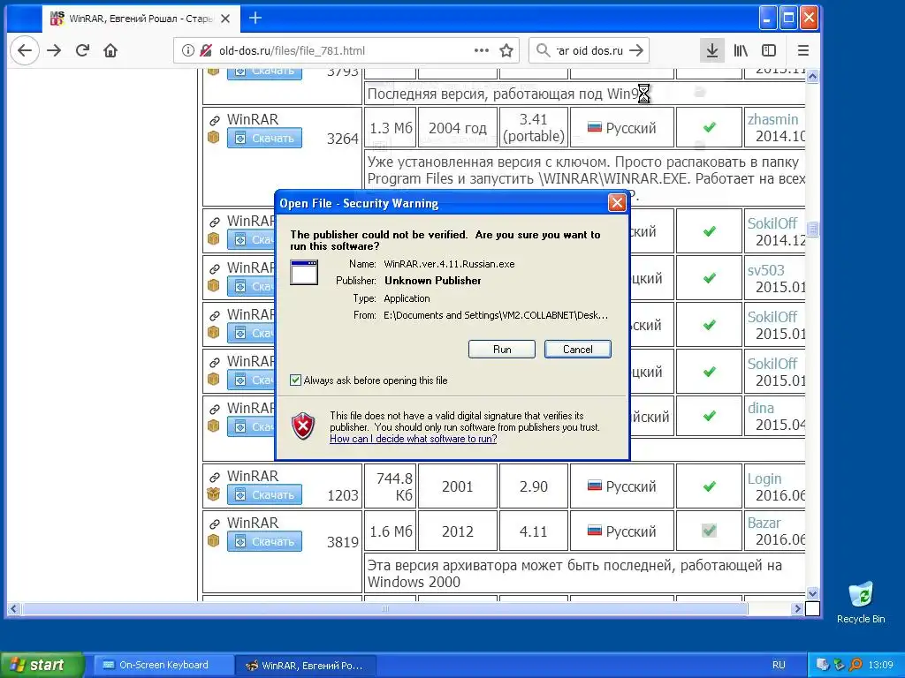Switch to WinRAR Firefox taskbar item
The height and width of the screenshot is (678, 905).
(306, 665)
